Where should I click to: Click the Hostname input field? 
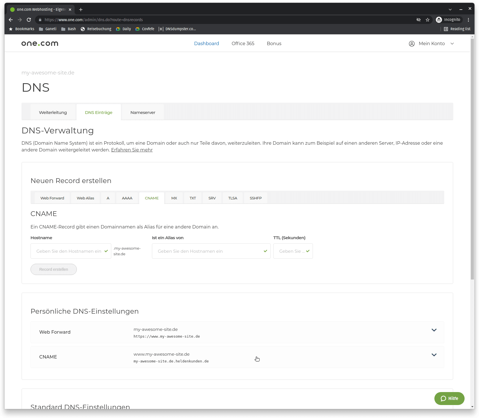point(71,251)
